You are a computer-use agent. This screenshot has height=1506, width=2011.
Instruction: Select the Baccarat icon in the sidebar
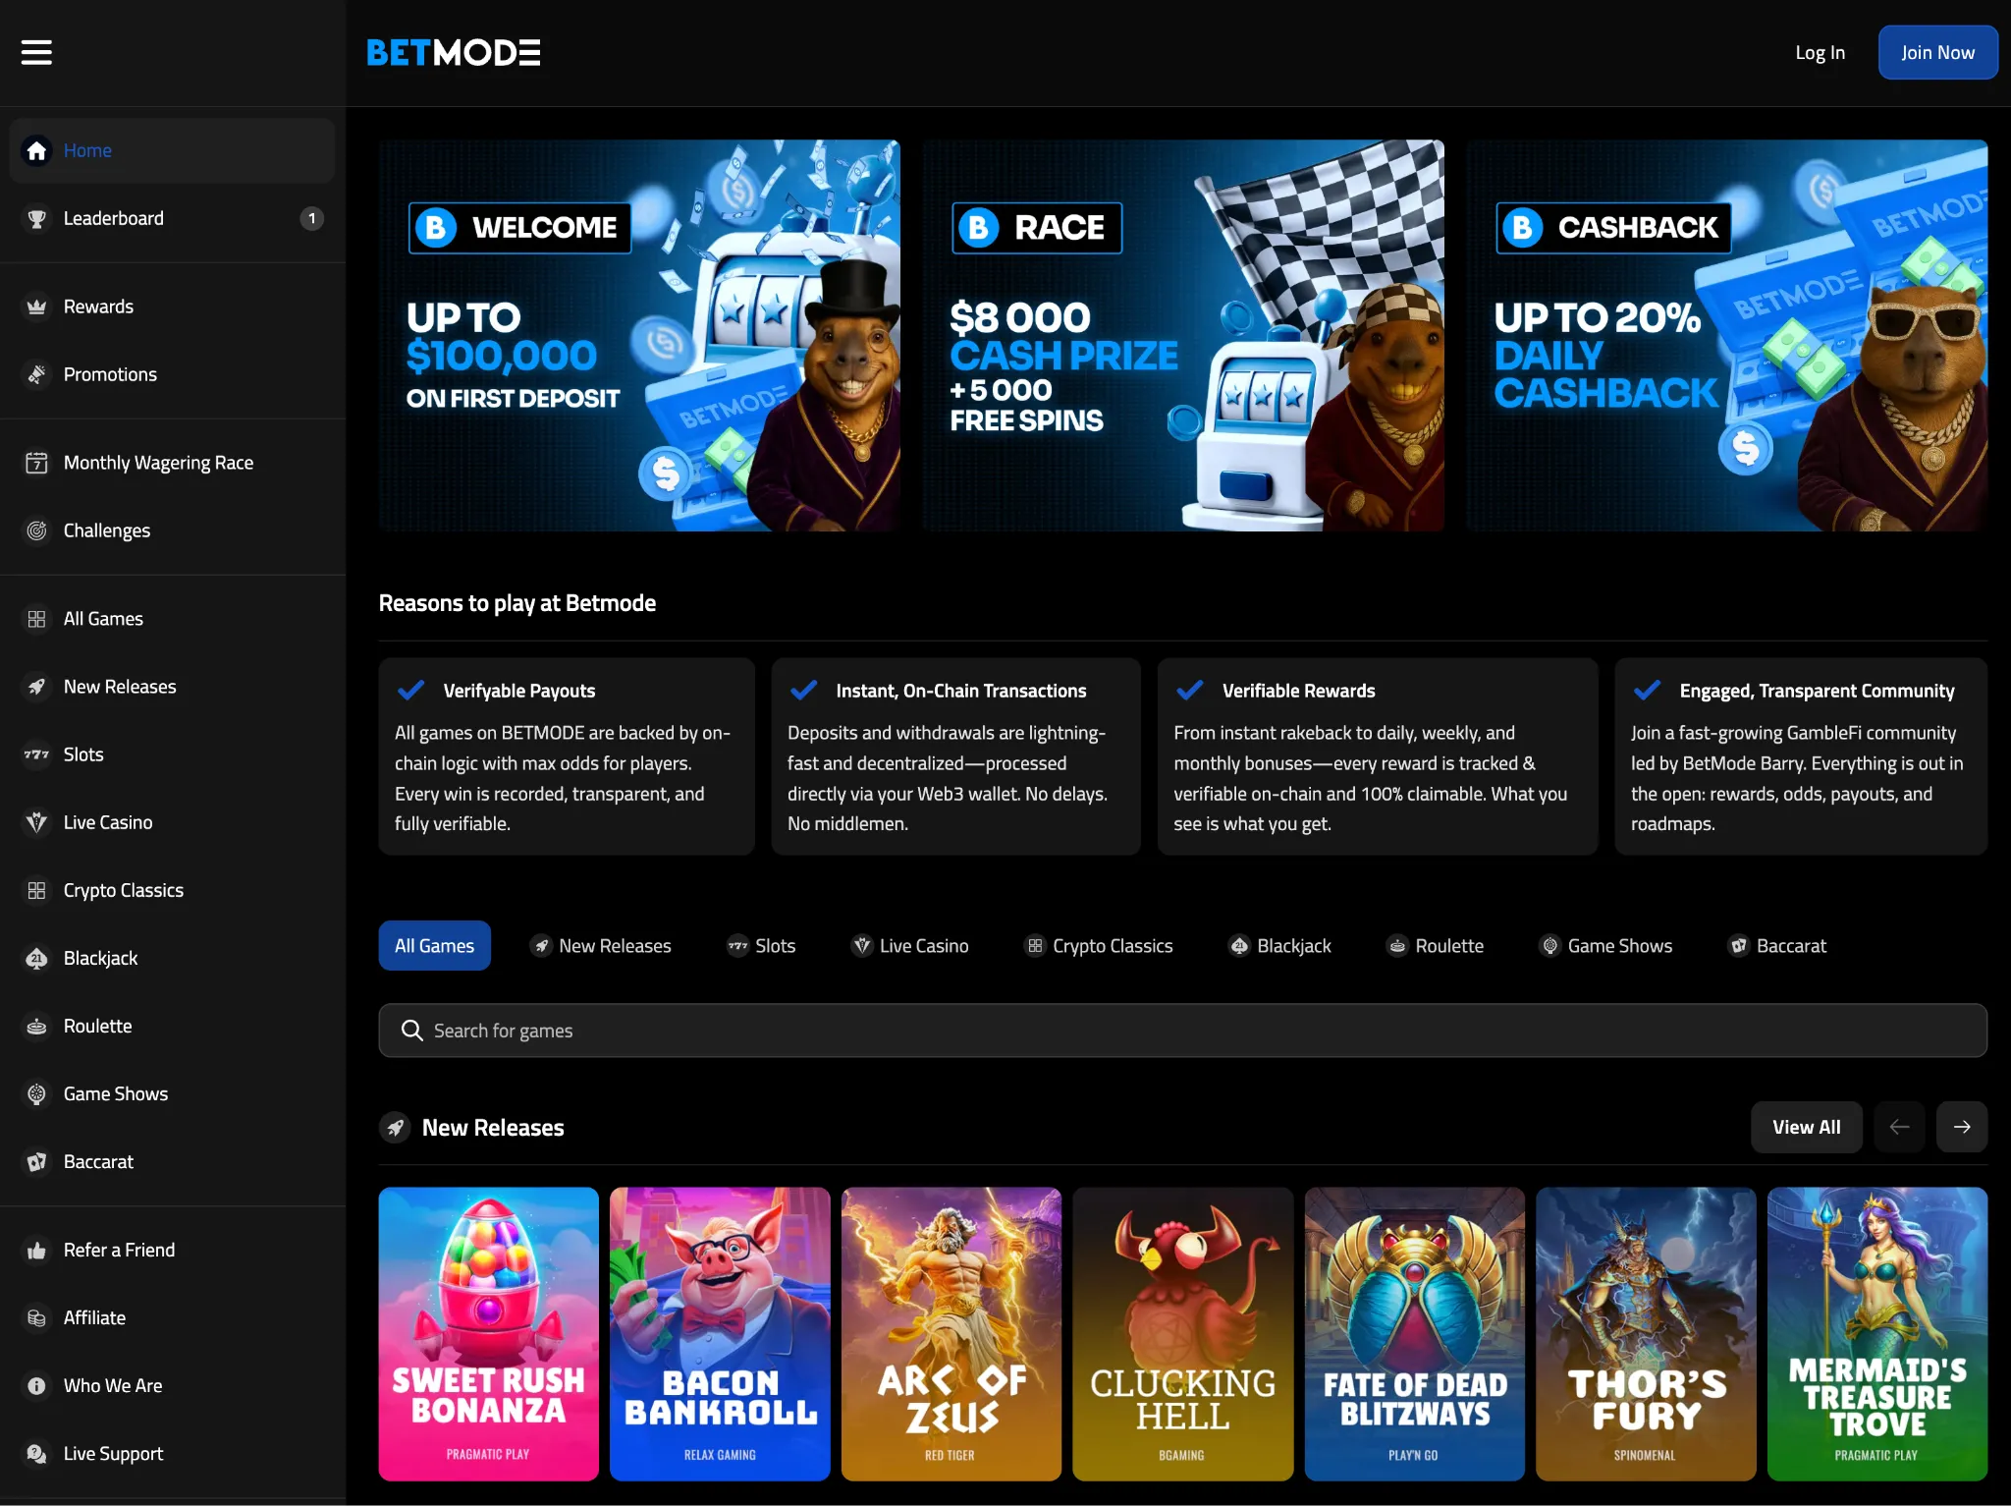pyautogui.click(x=36, y=1161)
